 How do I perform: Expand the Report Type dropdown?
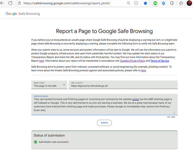coord(49,85)
